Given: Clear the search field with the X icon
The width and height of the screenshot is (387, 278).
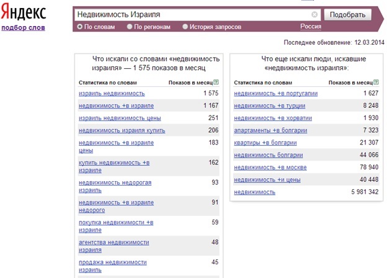Looking at the screenshot, I should pos(314,14).
